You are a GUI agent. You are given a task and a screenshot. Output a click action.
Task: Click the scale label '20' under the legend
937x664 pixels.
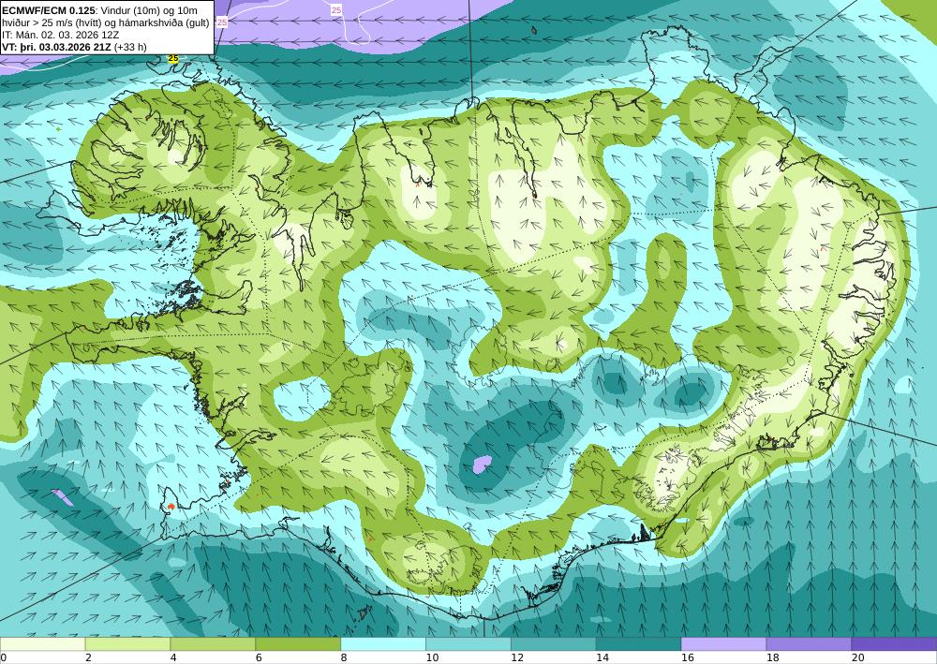pos(857,657)
